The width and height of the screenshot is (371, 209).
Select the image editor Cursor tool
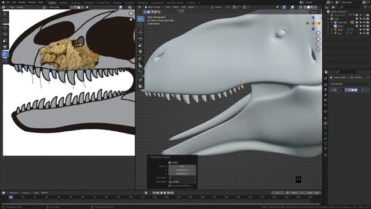[5, 20]
